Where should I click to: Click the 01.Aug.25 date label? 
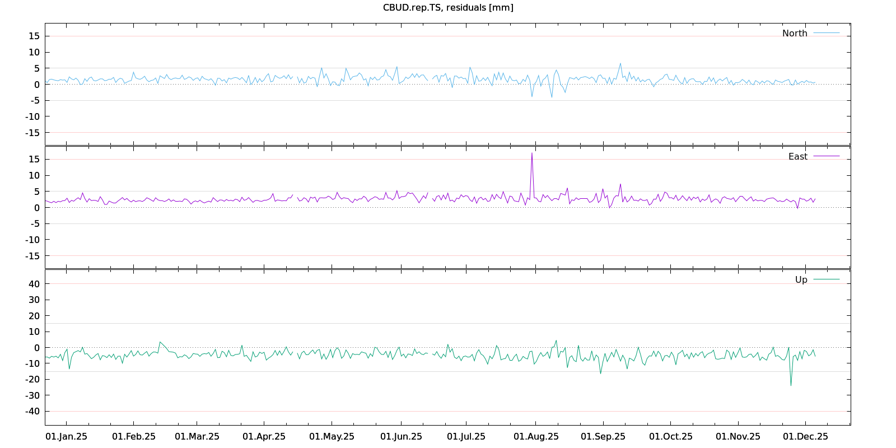536,437
